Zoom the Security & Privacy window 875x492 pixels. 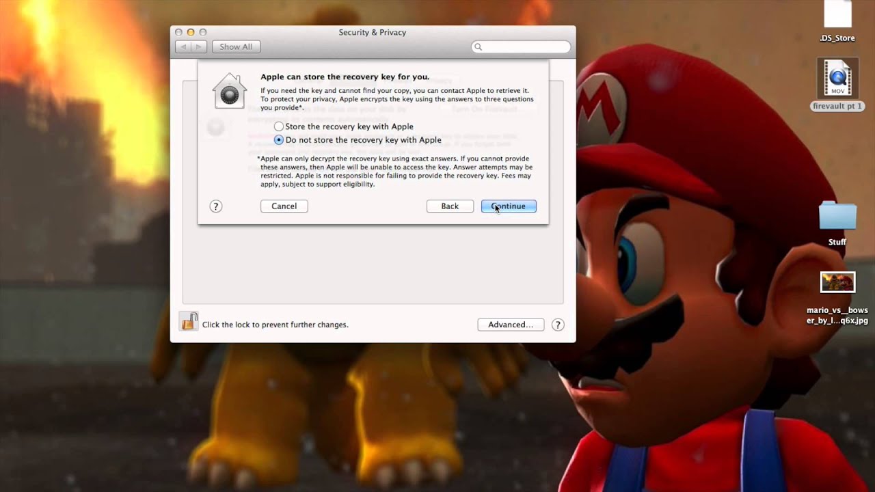coord(203,32)
